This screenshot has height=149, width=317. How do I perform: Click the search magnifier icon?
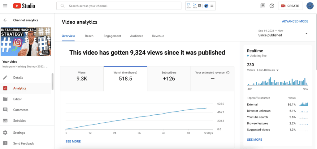pyautogui.click(x=63, y=6)
